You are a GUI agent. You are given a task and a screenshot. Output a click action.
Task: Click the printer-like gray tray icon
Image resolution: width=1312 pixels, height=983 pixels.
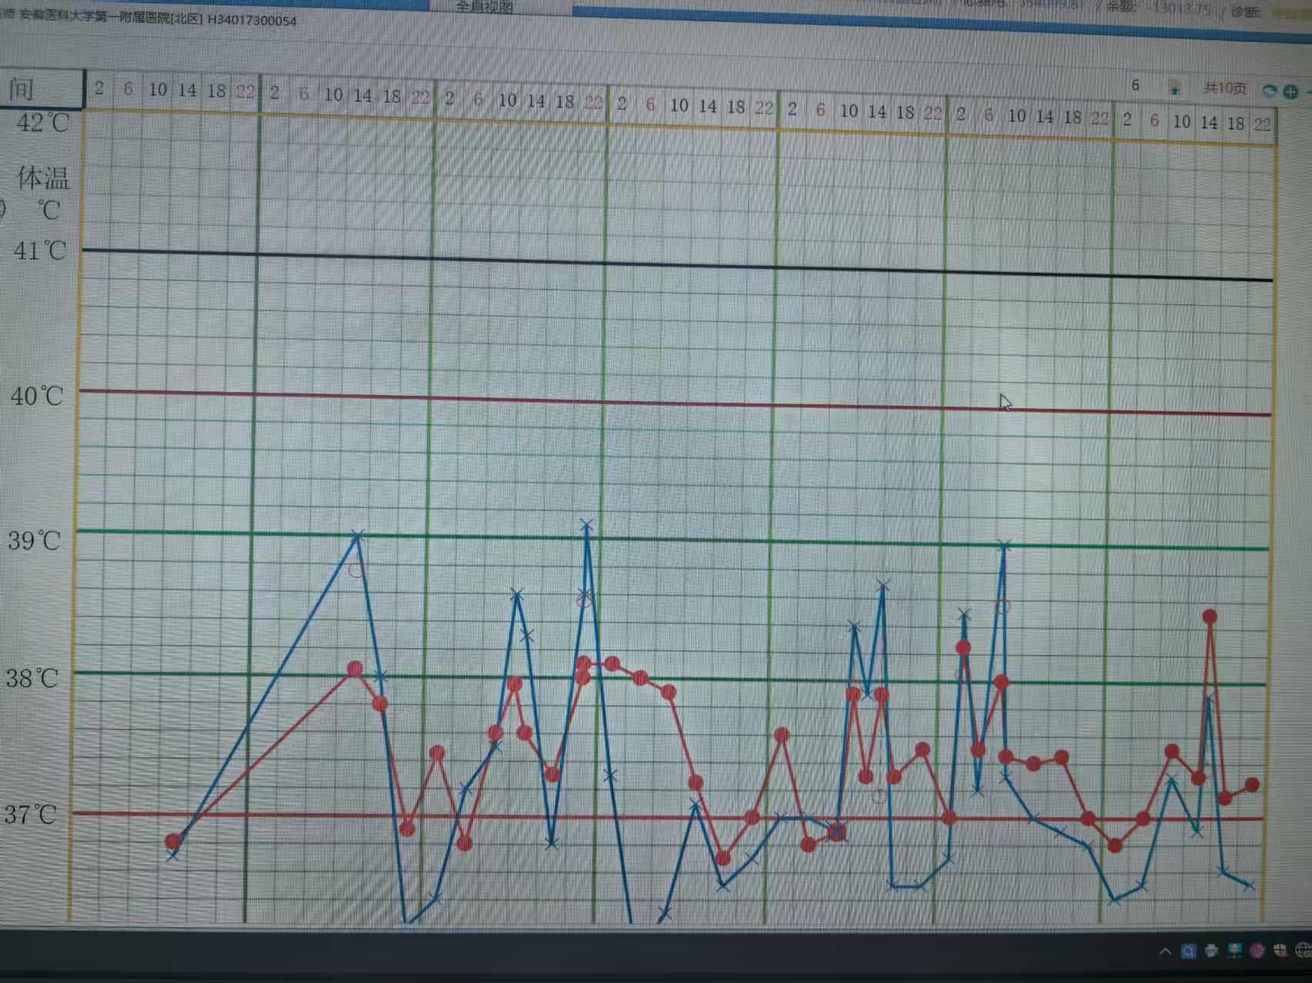pos(1211,951)
